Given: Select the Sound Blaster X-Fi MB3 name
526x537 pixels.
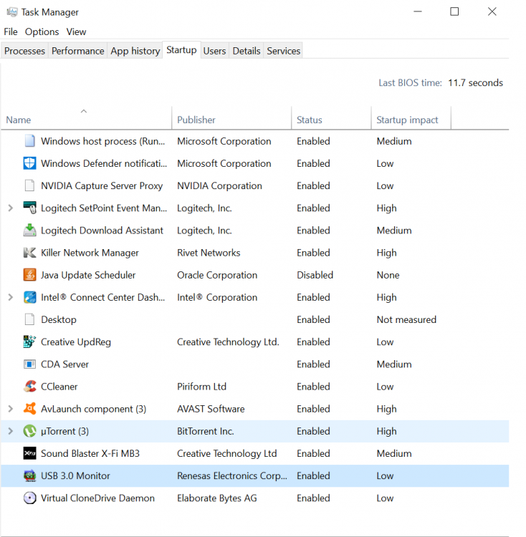Looking at the screenshot, I should coord(90,453).
